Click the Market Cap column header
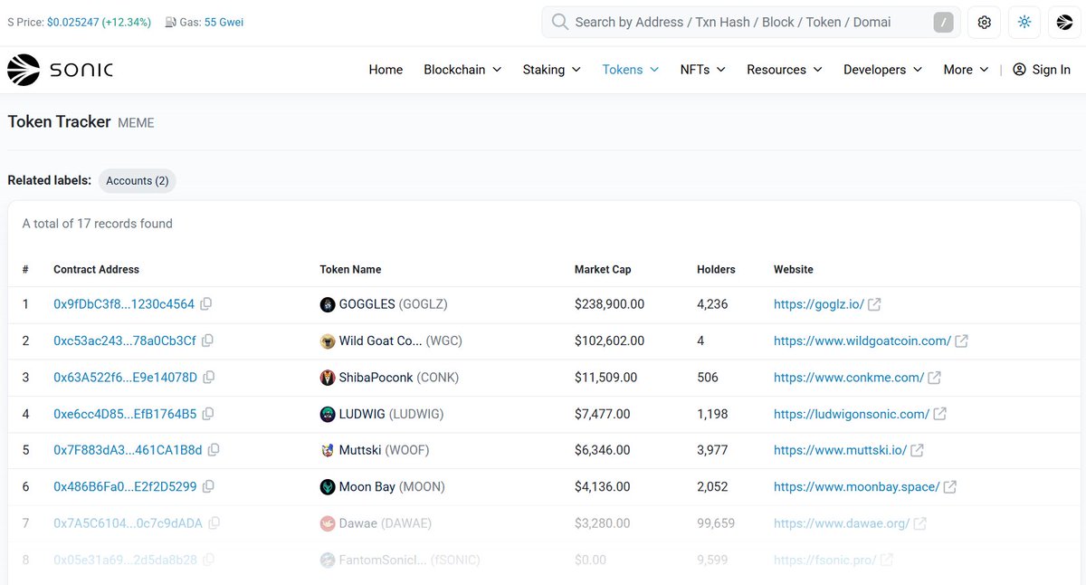The height and width of the screenshot is (585, 1086). (603, 269)
